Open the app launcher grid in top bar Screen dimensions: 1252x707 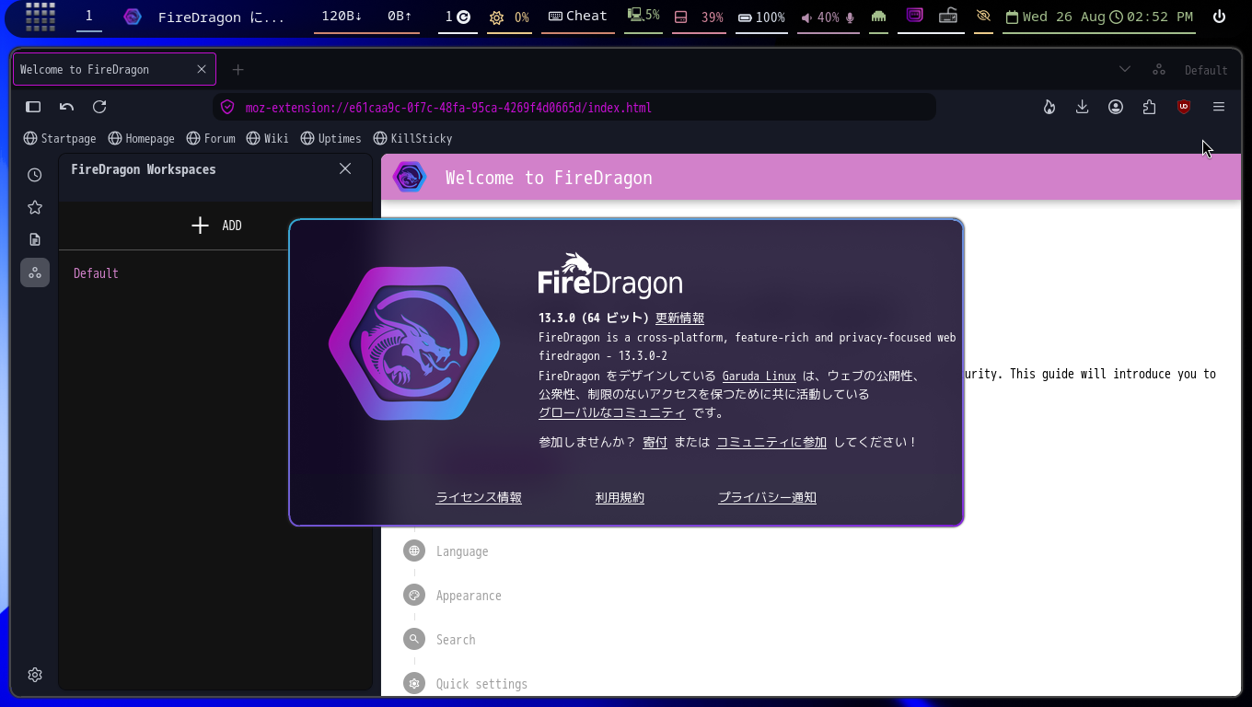41,17
